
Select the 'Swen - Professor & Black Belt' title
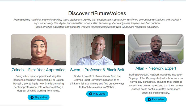coord(97,70)
